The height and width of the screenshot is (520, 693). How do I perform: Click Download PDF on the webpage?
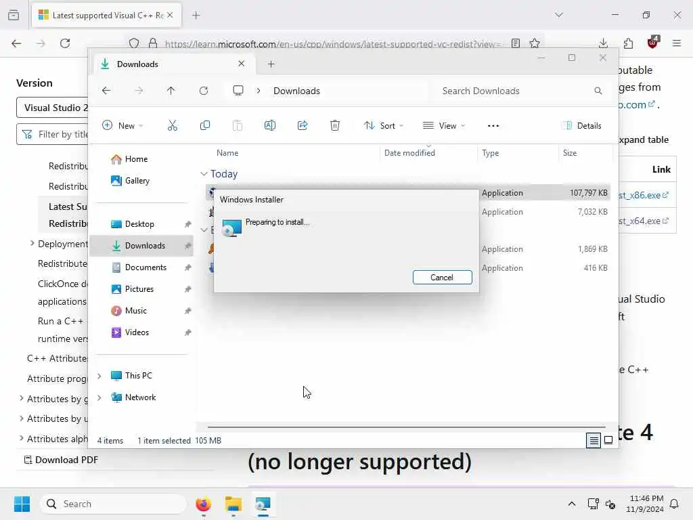coord(61,460)
